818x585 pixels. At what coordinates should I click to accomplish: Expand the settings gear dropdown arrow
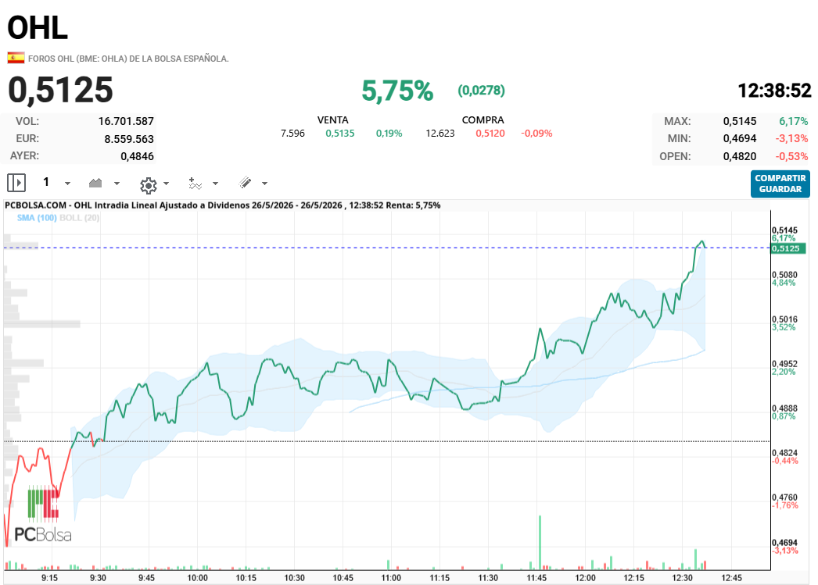(x=167, y=184)
